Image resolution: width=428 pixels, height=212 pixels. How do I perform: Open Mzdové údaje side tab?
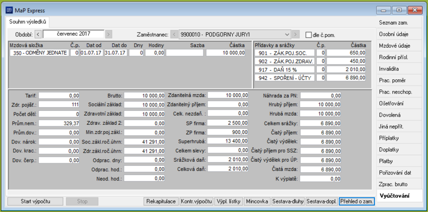pos(399,46)
